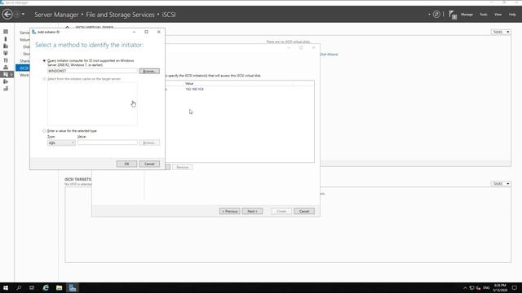
Task: Launch Internet Explorer from taskbar
Action: pos(46,287)
